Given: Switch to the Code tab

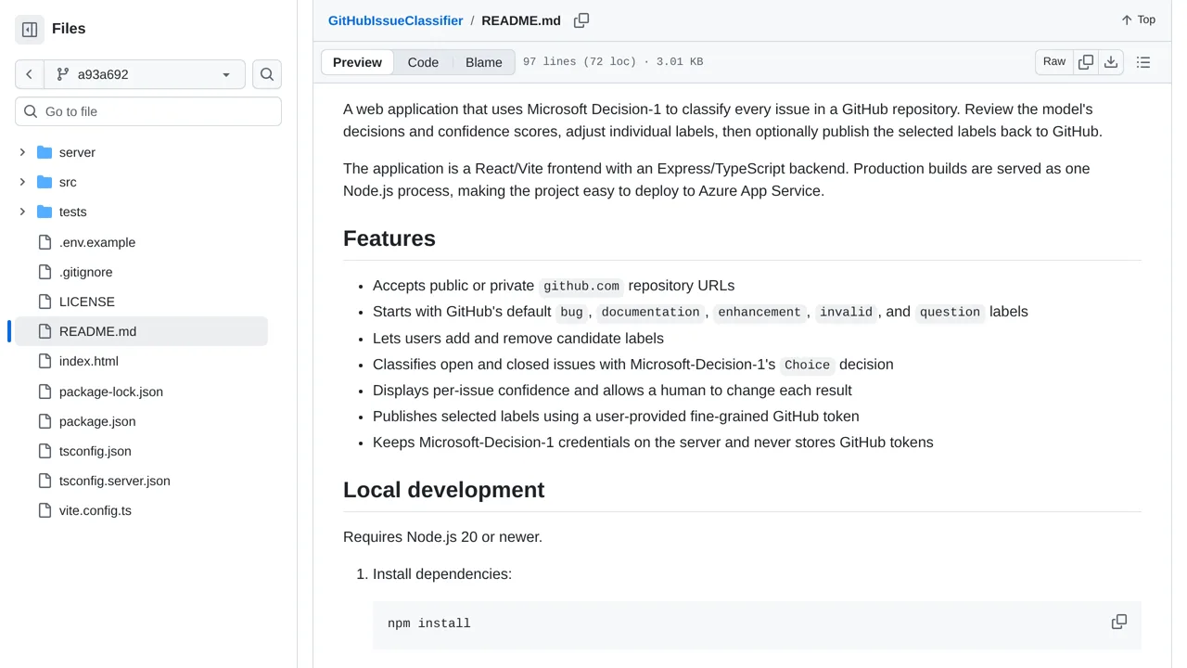Looking at the screenshot, I should (x=423, y=62).
